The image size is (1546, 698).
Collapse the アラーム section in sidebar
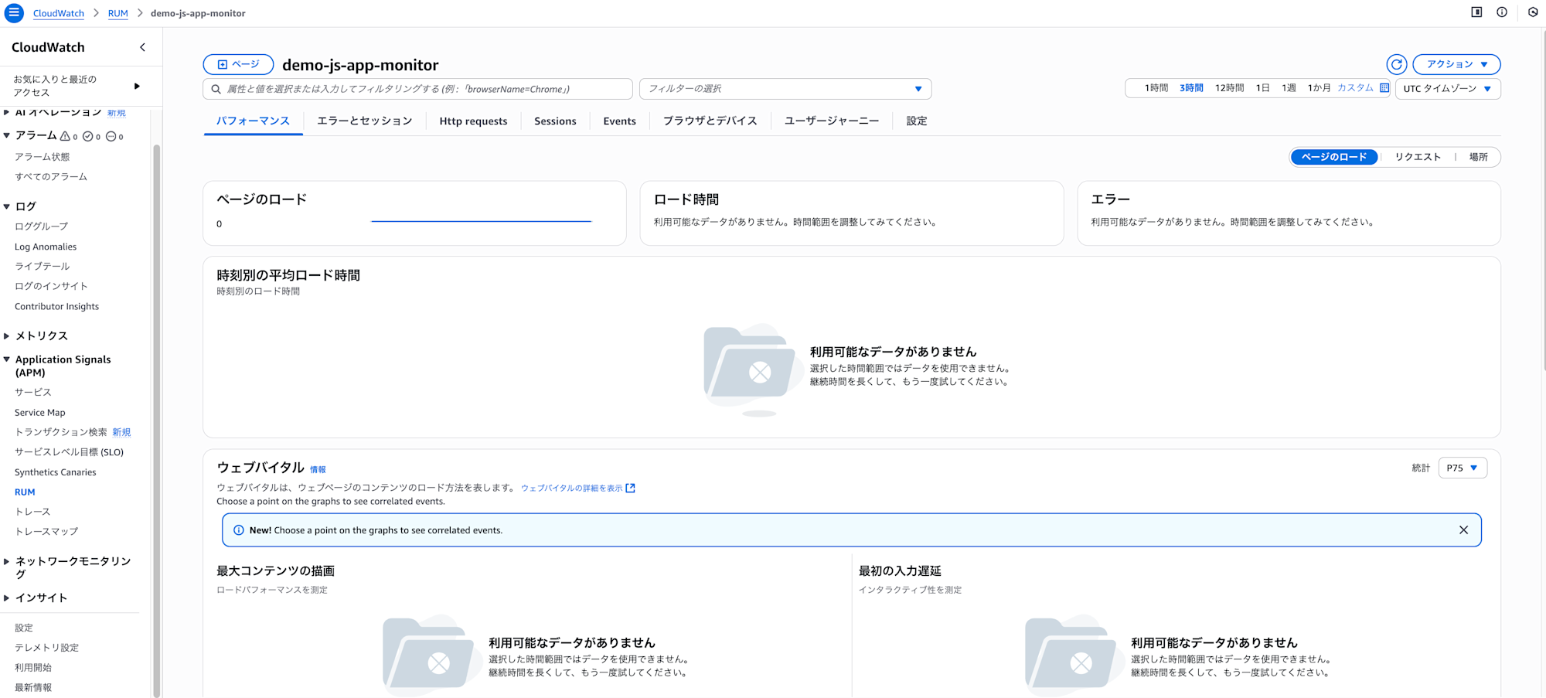(x=7, y=135)
